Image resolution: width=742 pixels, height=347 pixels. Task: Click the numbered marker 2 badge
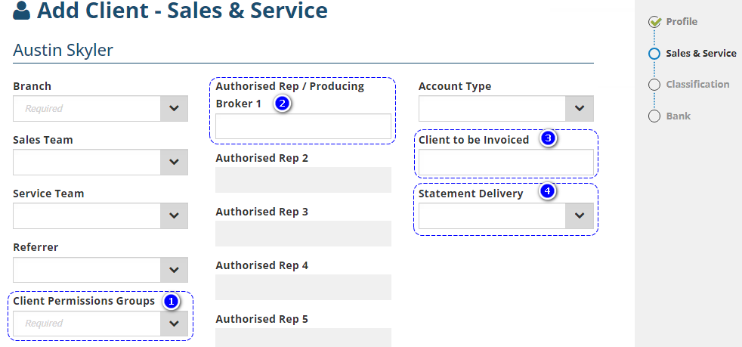[x=282, y=104]
